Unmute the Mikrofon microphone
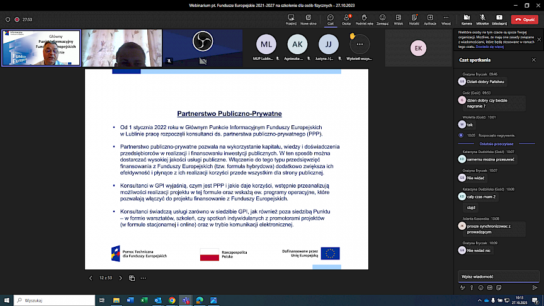The width and height of the screenshot is (544, 306). coord(482,20)
